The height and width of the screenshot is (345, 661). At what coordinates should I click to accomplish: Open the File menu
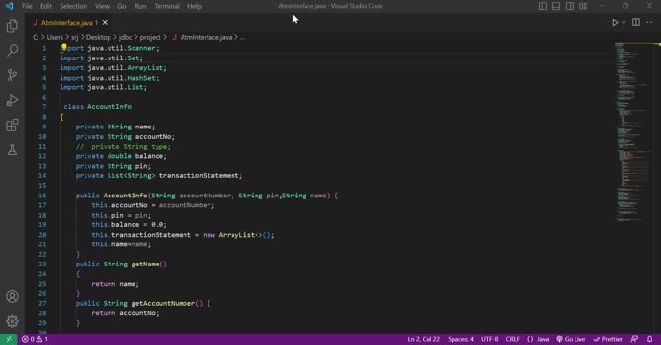click(27, 6)
